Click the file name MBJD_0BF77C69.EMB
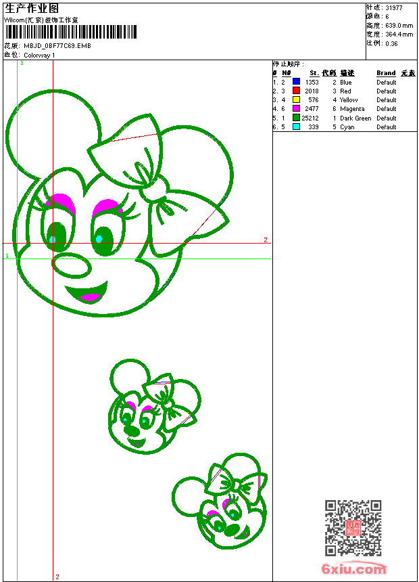419x582 pixels. pos(57,45)
